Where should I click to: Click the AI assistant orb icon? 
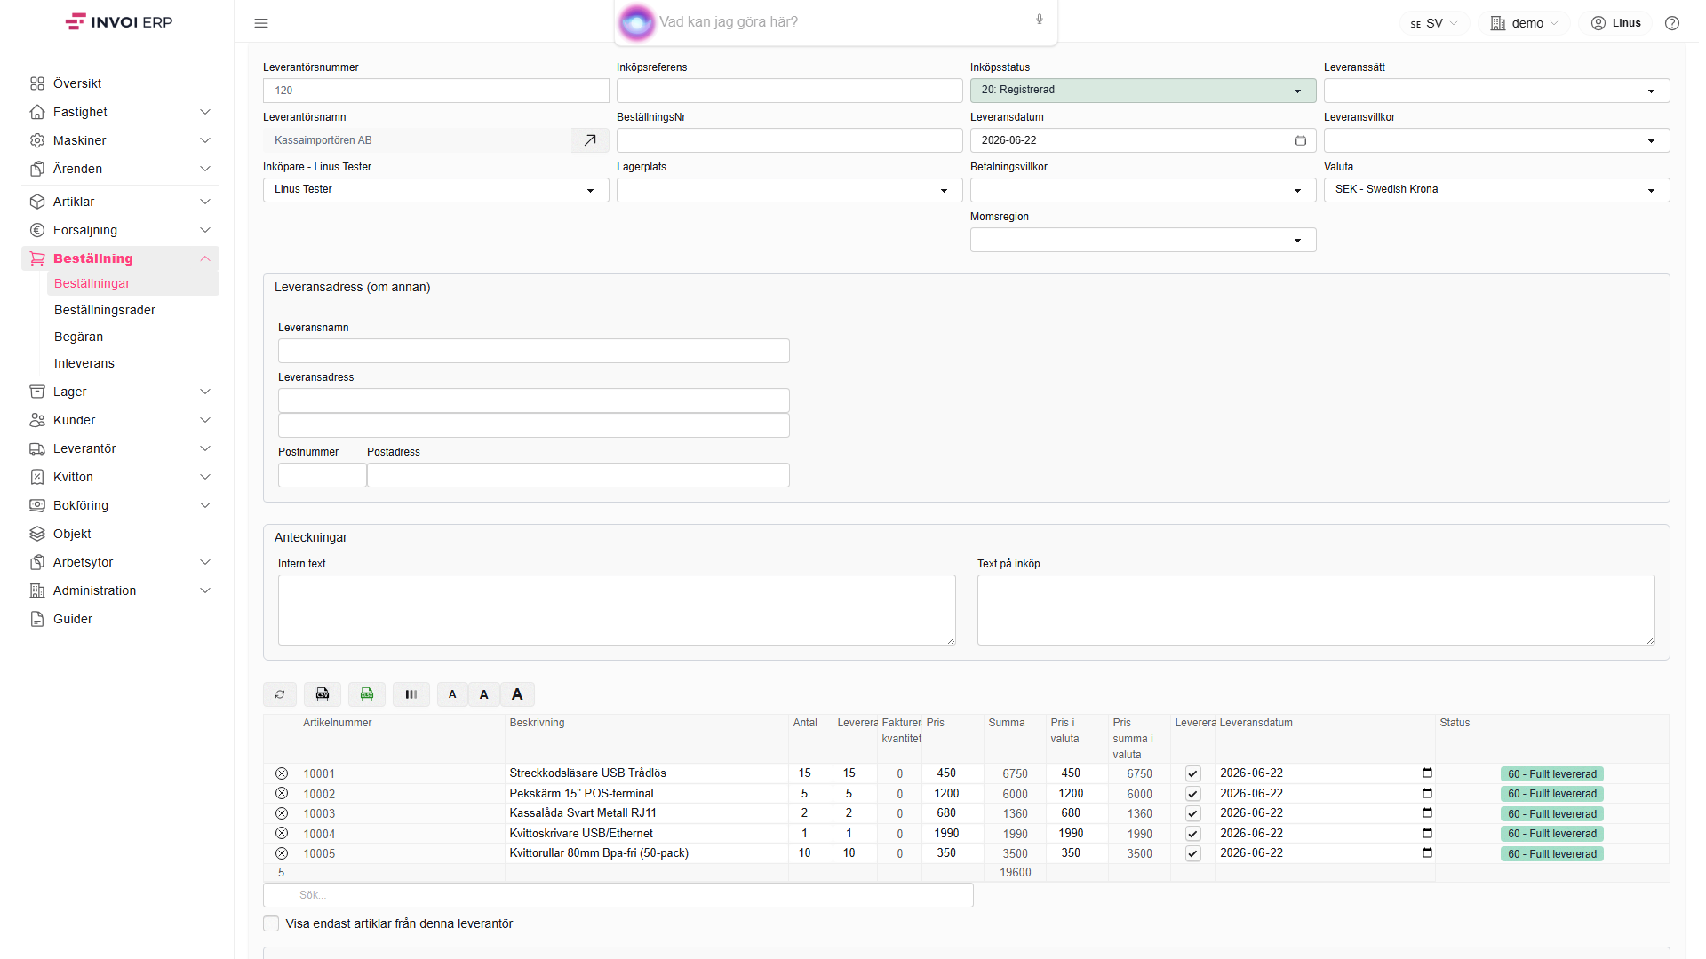[x=636, y=22]
